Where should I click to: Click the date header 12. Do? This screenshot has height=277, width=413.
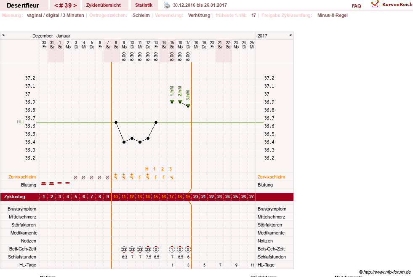[148, 45]
